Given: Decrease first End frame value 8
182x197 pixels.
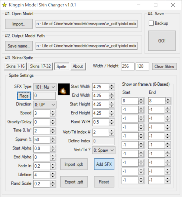Looking at the screenshot, I should point(168,103).
